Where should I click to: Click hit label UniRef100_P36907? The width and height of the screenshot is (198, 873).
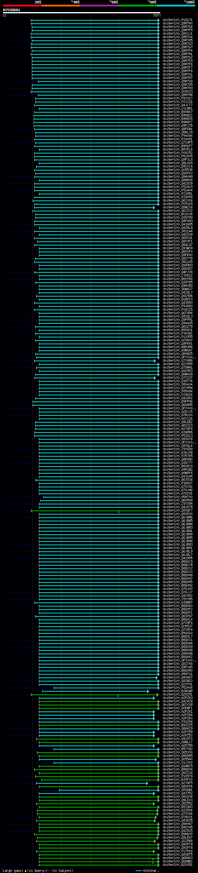[178, 483]
